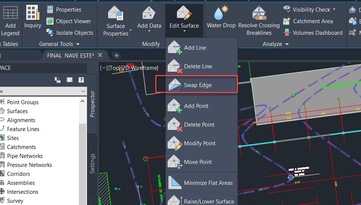Launch the Object Viewer
The width and height of the screenshot is (361, 205).
69,21
